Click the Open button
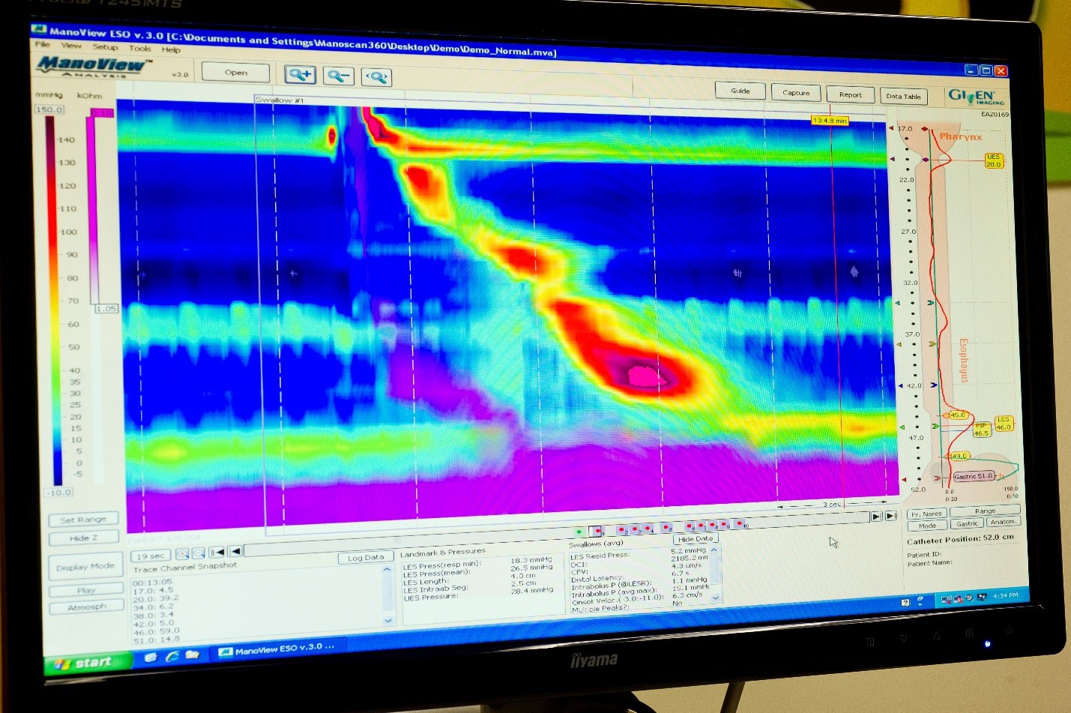Screen dimensions: 1071x713 [235, 73]
